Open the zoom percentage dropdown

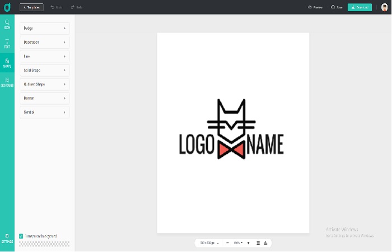pyautogui.click(x=238, y=242)
